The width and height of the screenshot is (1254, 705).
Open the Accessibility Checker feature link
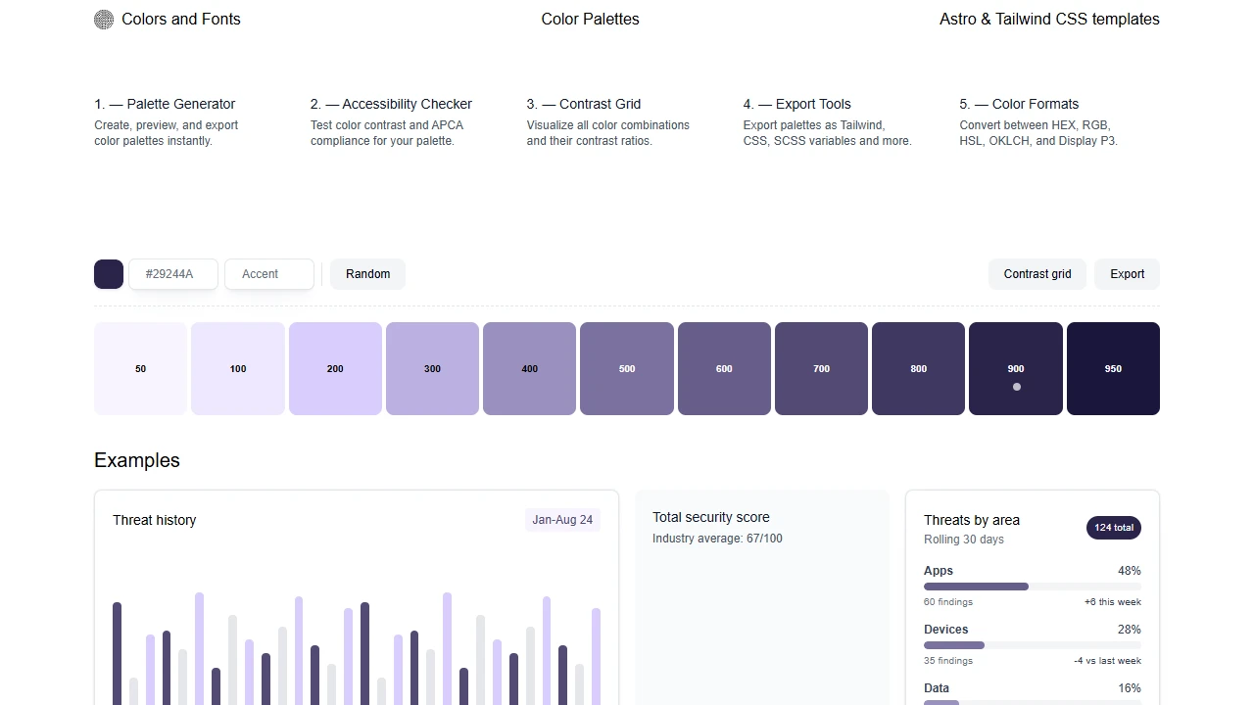[391, 104]
